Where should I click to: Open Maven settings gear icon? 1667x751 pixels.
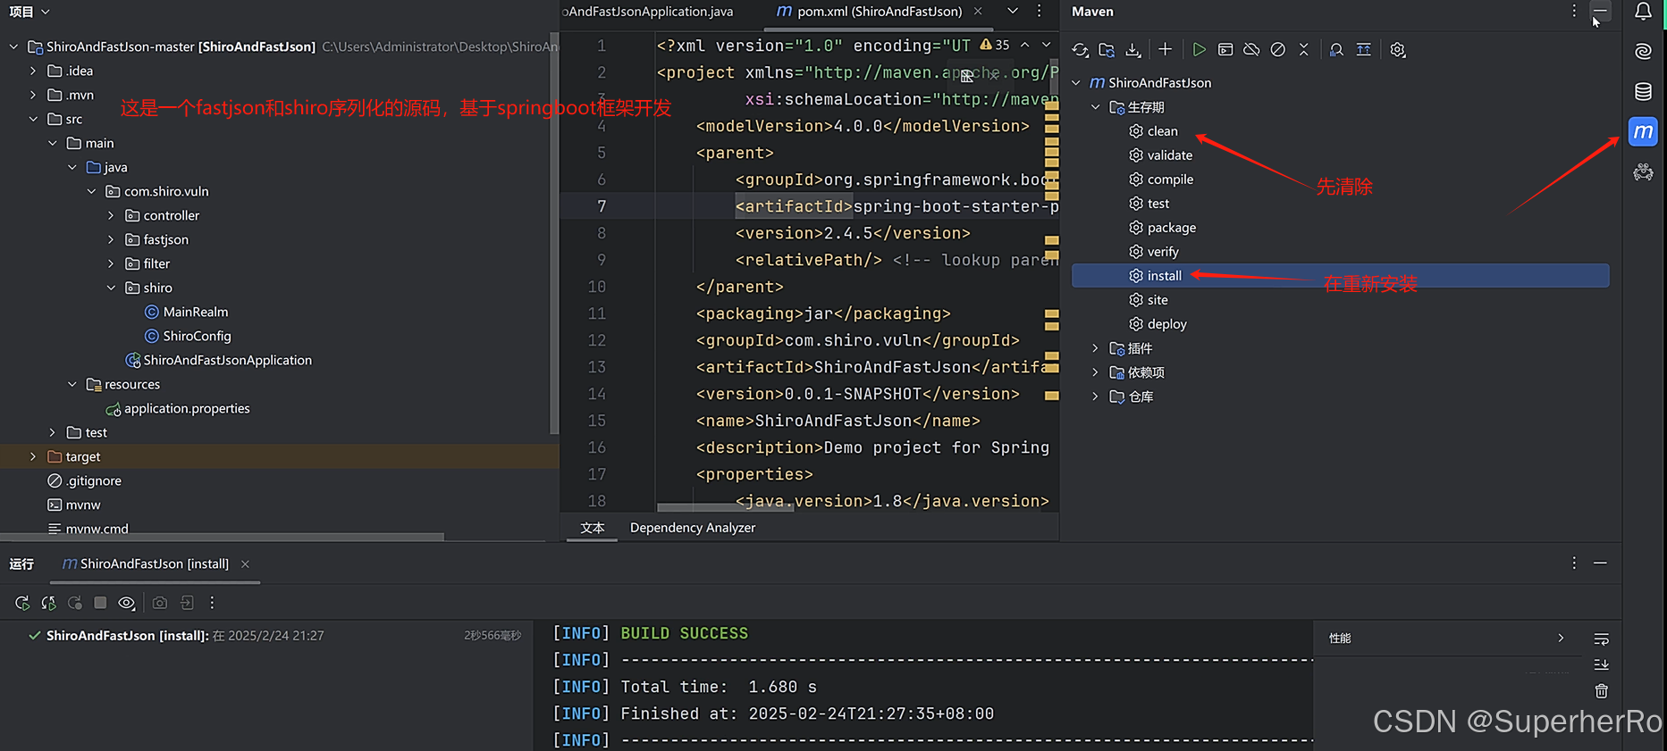point(1398,50)
